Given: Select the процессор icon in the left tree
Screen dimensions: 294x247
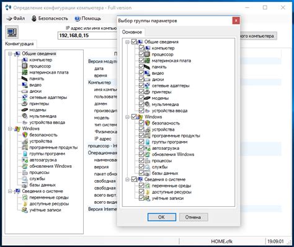Looking at the screenshot, I should coord(25,66).
